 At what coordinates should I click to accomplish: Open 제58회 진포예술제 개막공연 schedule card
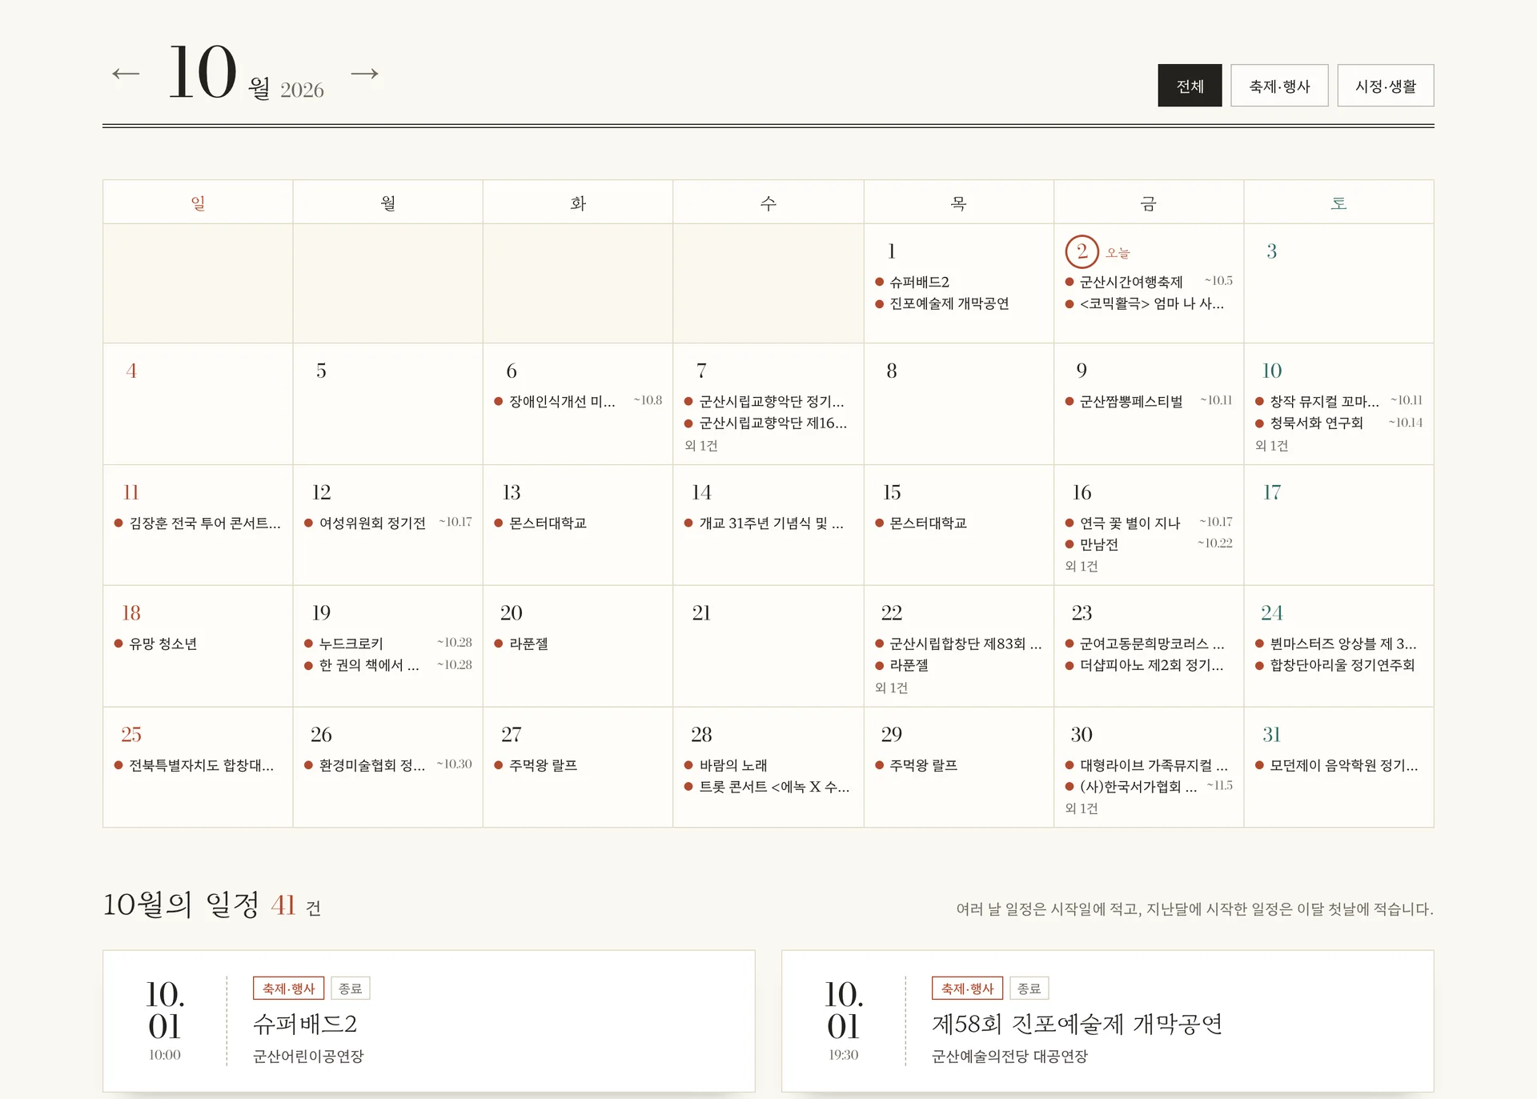tap(1107, 1021)
